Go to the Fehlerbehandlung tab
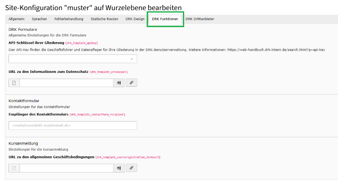 pos(69,19)
